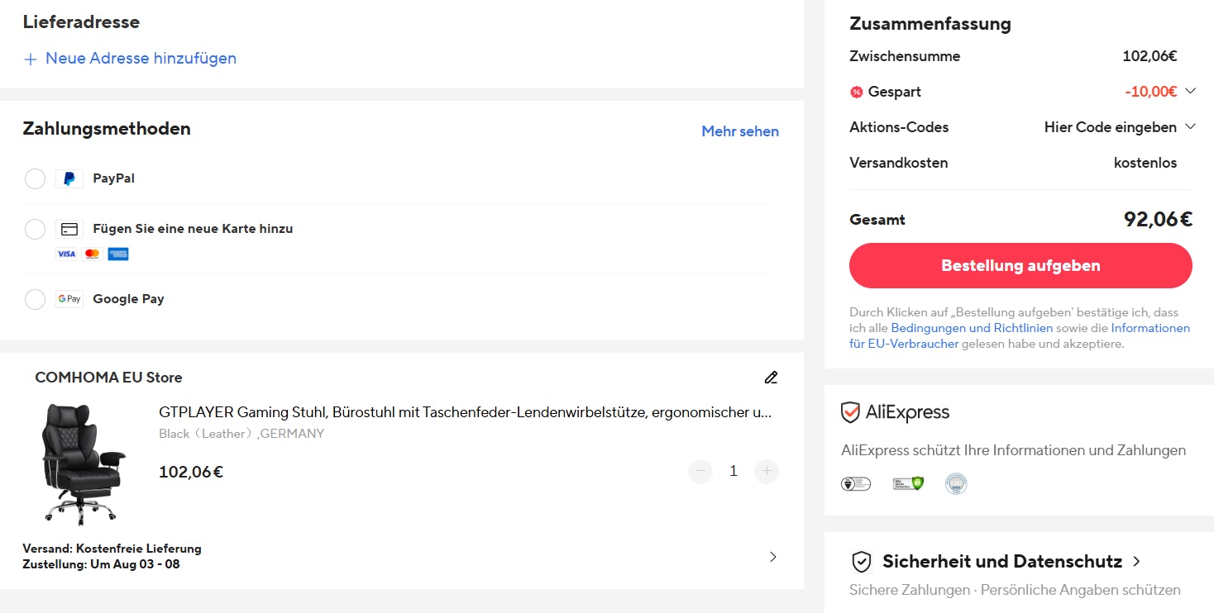Click the ISO certification badge
Viewport: 1214px width, 613px height.
click(x=956, y=483)
